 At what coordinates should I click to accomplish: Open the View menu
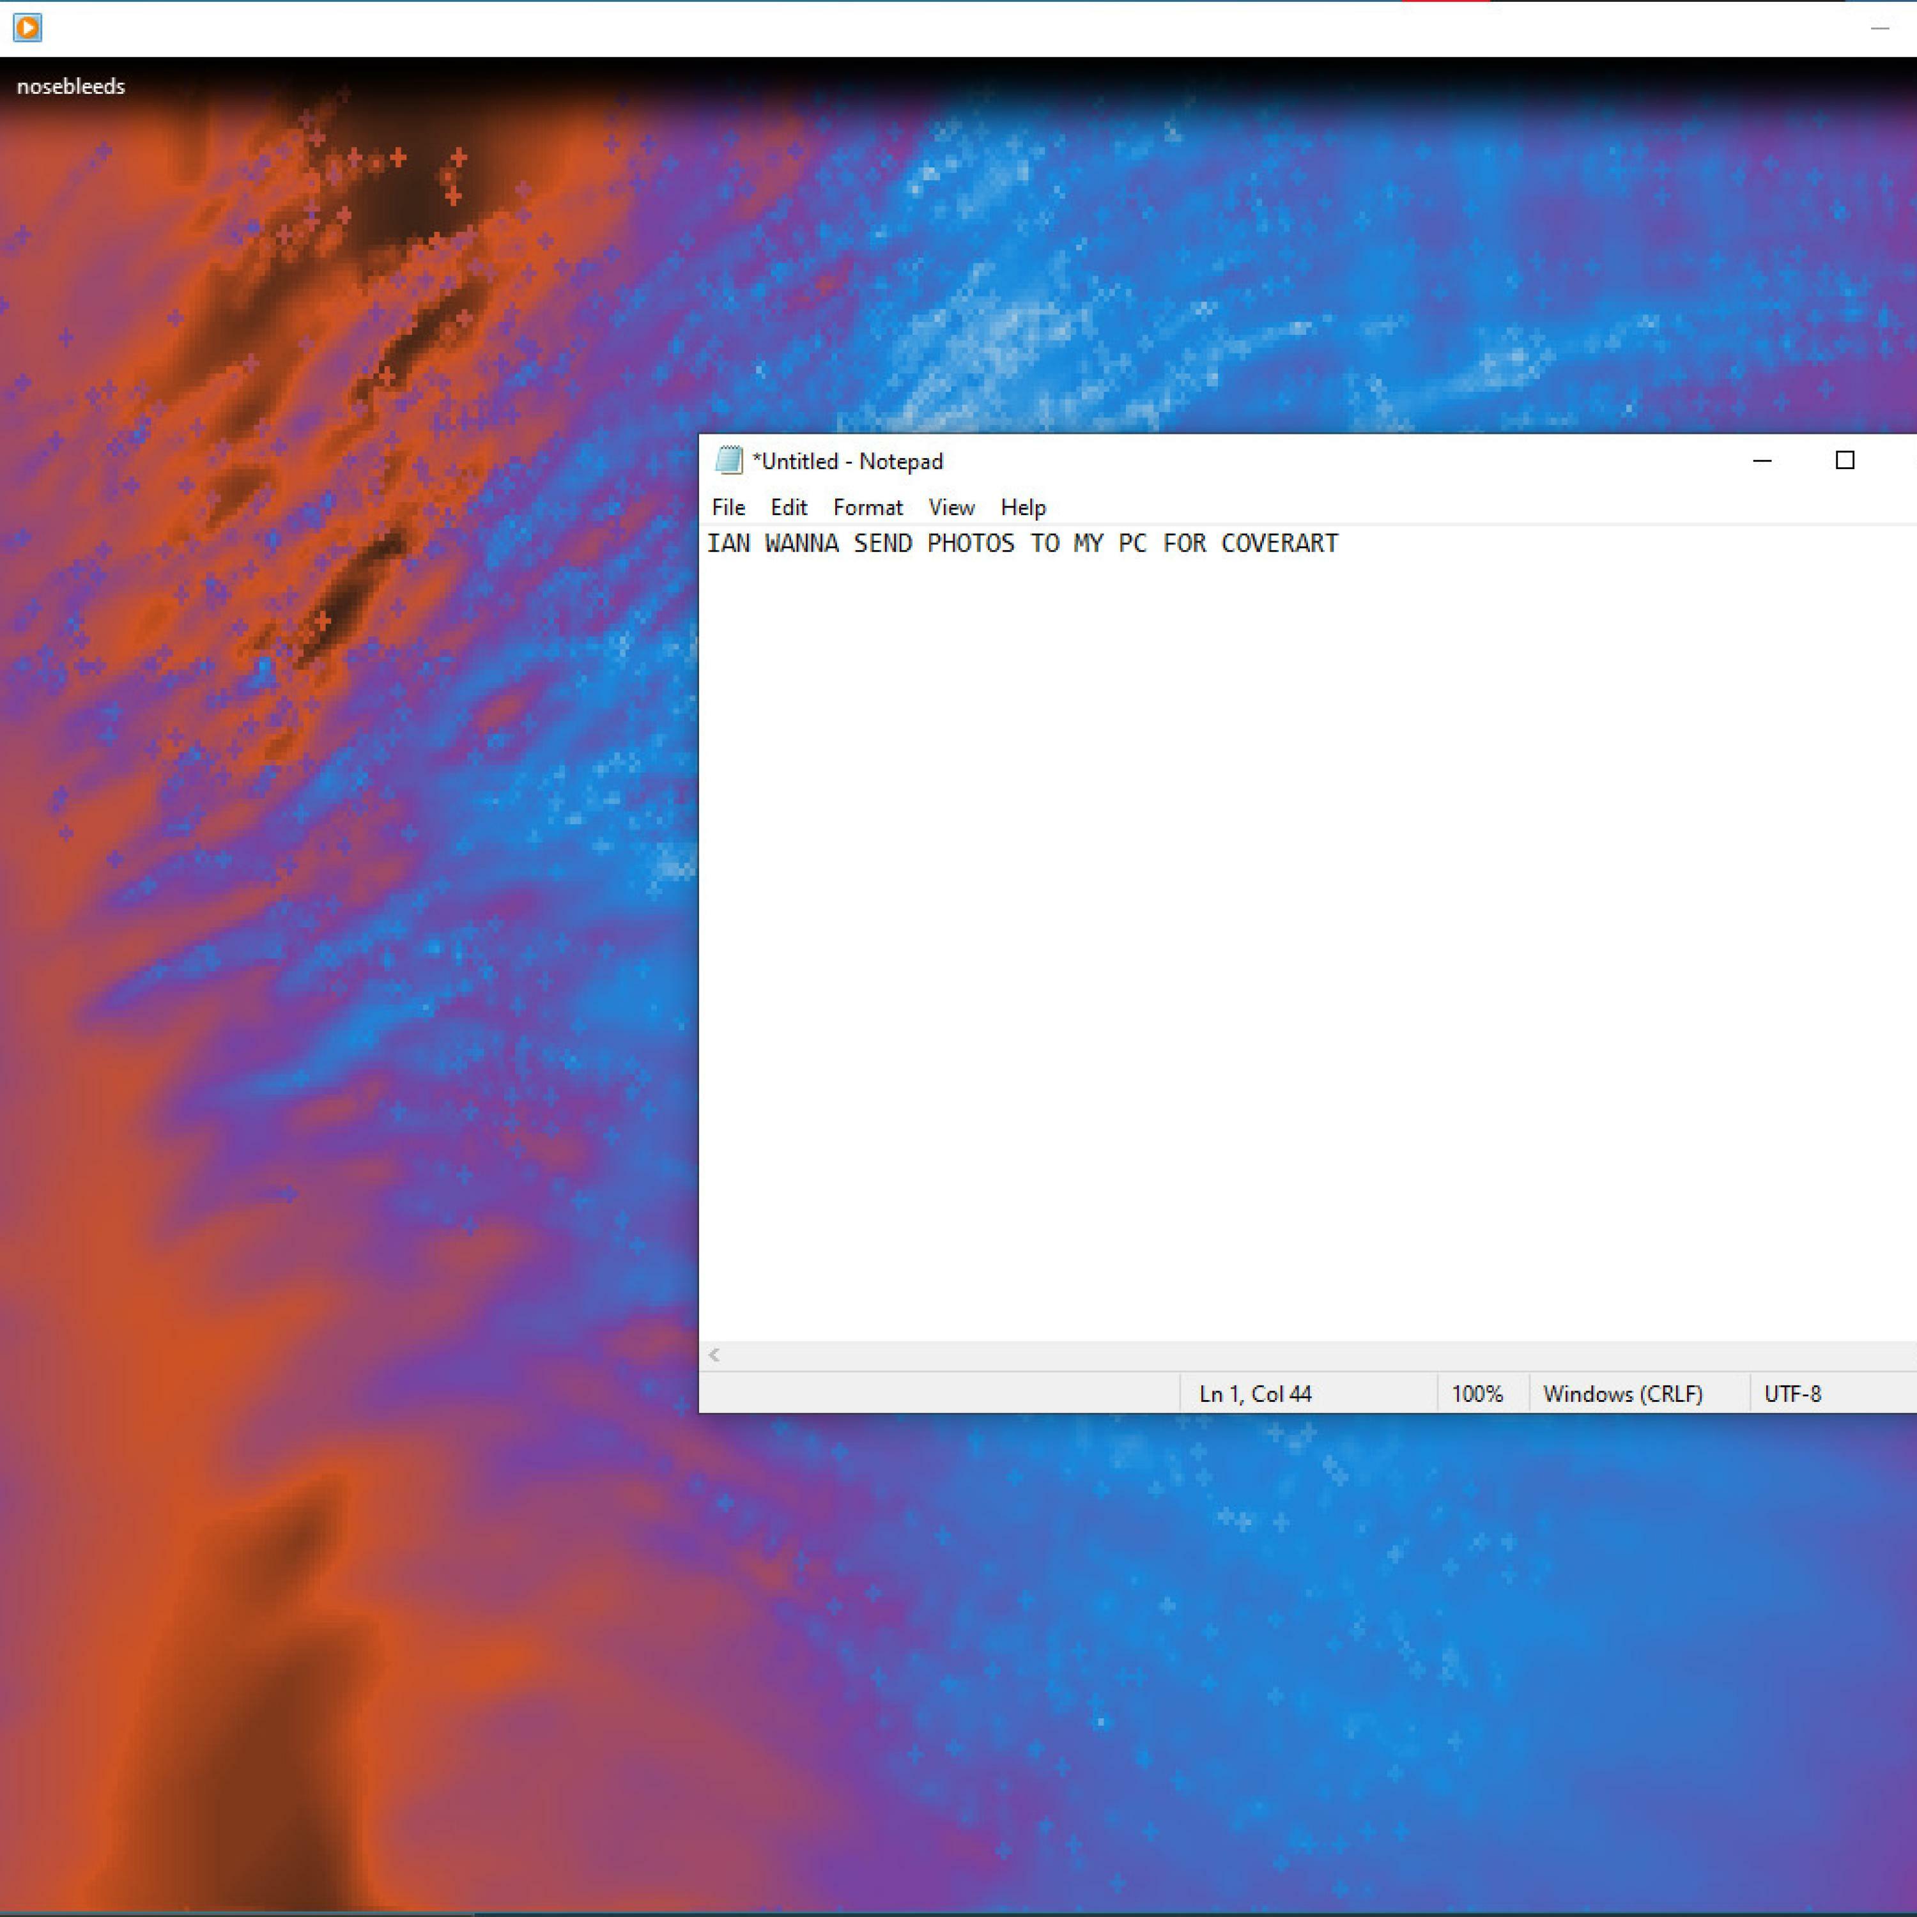click(951, 507)
